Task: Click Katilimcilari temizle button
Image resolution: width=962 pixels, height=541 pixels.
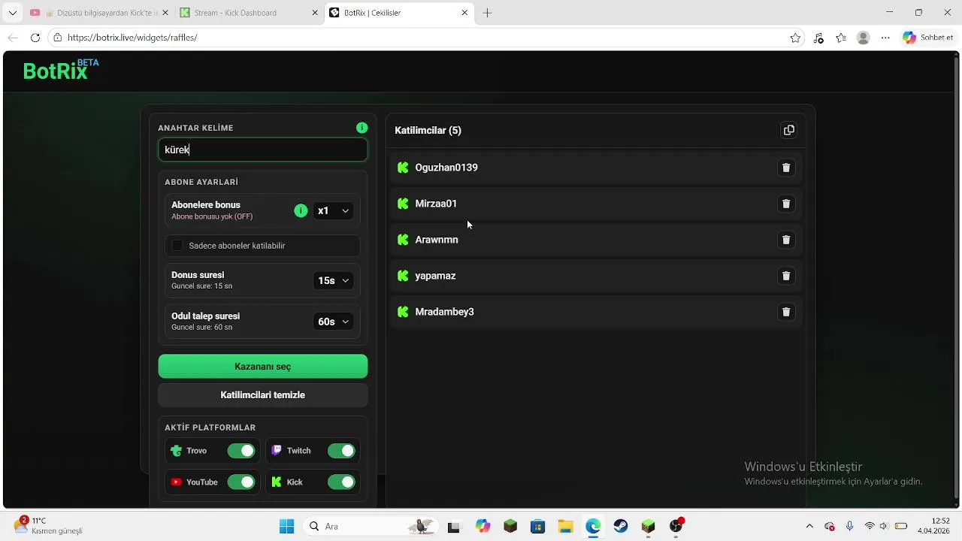Action: pos(263,395)
